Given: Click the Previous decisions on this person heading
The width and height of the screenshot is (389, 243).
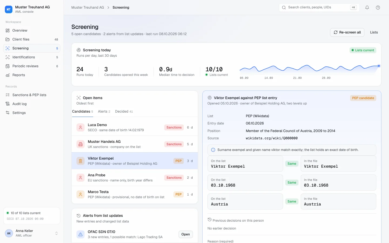Looking at the screenshot, I should click(238, 221).
